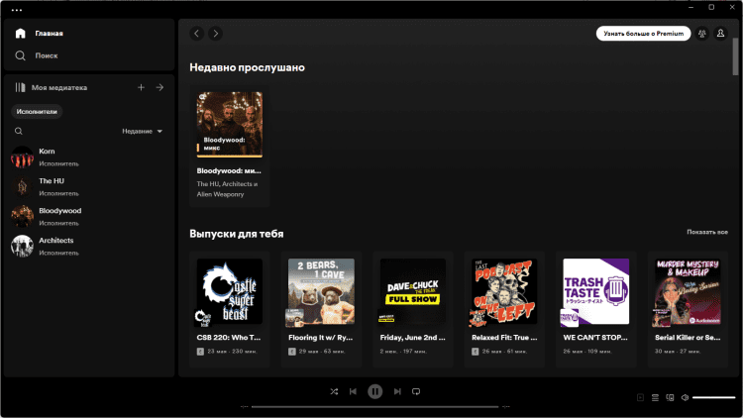Image resolution: width=743 pixels, height=418 pixels.
Task: Open user profile icon
Action: coord(720,33)
